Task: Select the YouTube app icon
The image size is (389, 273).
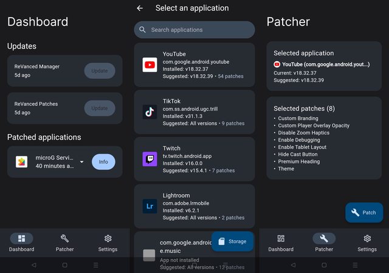Action: [x=150, y=65]
